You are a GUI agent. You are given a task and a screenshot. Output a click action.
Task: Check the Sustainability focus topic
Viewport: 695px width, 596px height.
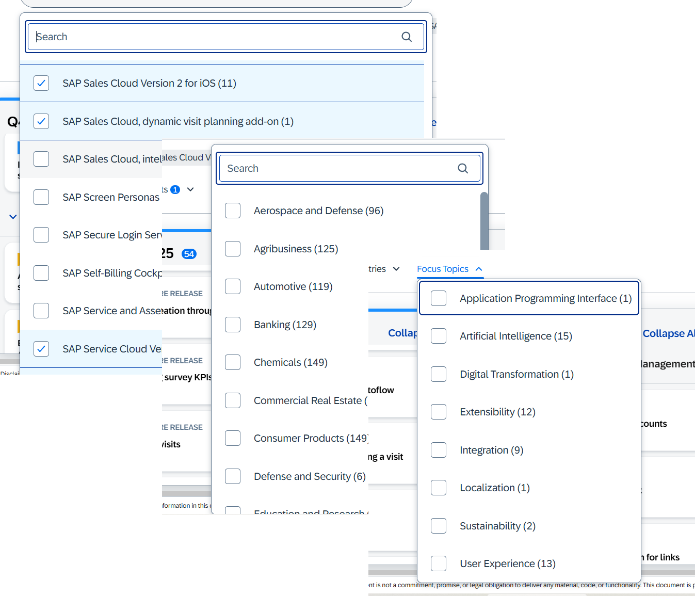[439, 526]
